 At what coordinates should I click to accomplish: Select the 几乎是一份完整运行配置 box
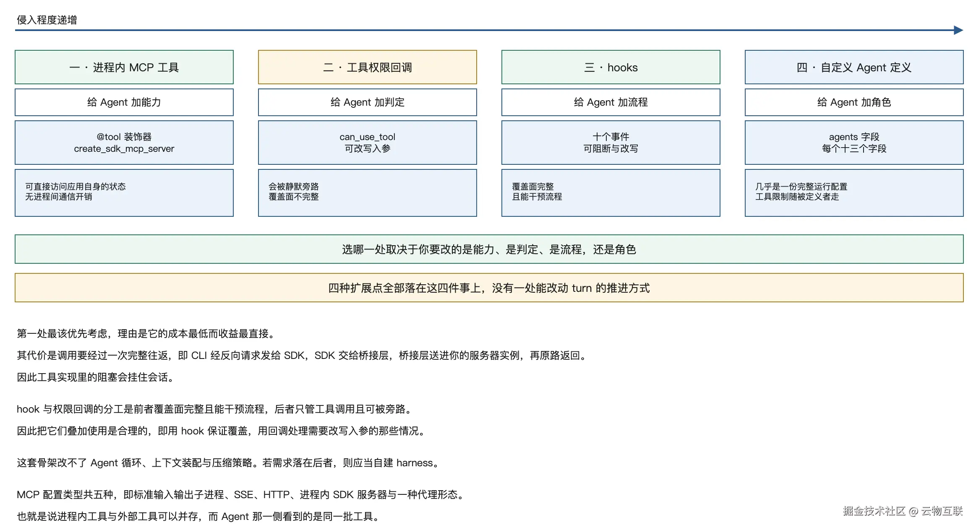click(x=854, y=193)
